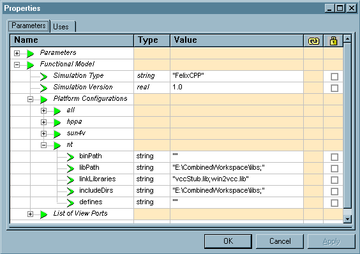Click the green arrow beside List of View Ports
Screen dimensions: 360x254
click(43, 214)
